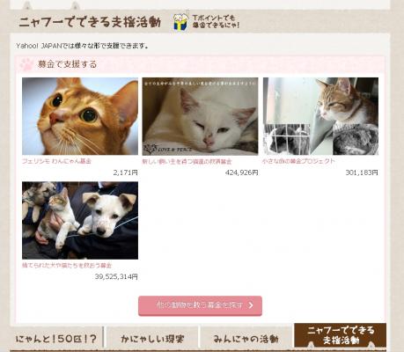Switch to みんにゃの活動 tab
The width and height of the screenshot is (404, 352).
(246, 339)
